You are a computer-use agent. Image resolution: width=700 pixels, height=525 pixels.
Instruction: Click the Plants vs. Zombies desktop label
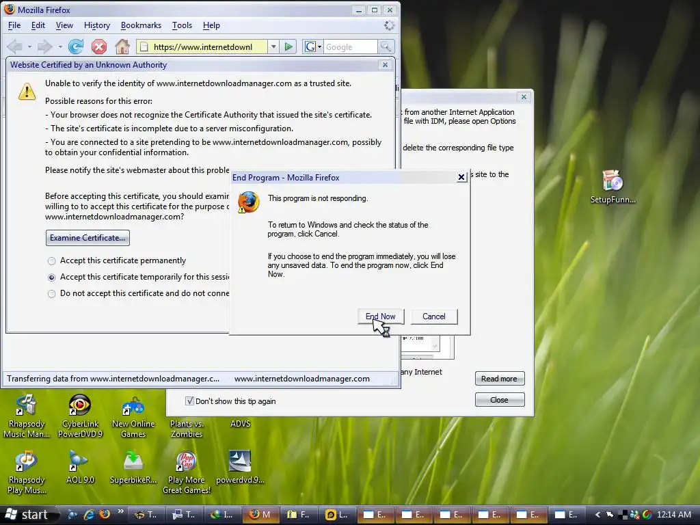[x=186, y=429]
